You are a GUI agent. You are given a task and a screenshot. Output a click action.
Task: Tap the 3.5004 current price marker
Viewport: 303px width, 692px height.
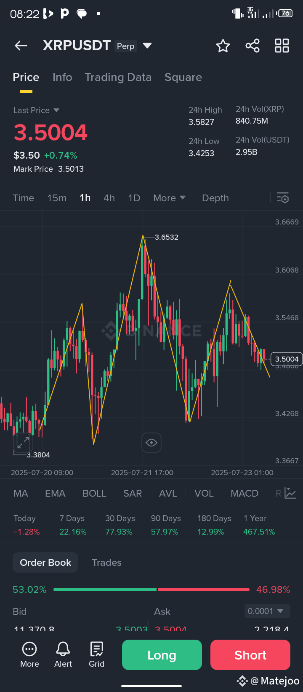(287, 359)
